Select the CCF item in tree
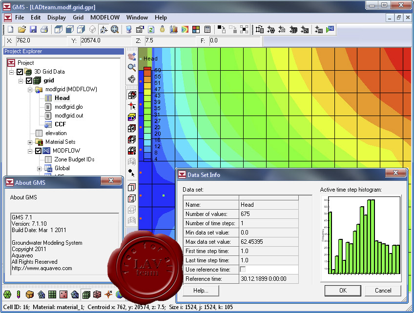This screenshot has height=313, width=414. pos(60,124)
